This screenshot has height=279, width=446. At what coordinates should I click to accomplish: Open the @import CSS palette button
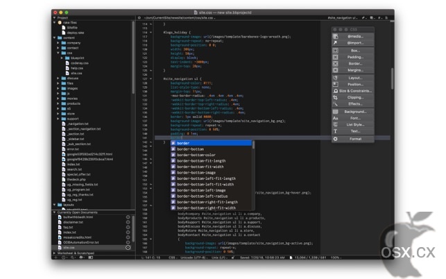tap(352, 43)
